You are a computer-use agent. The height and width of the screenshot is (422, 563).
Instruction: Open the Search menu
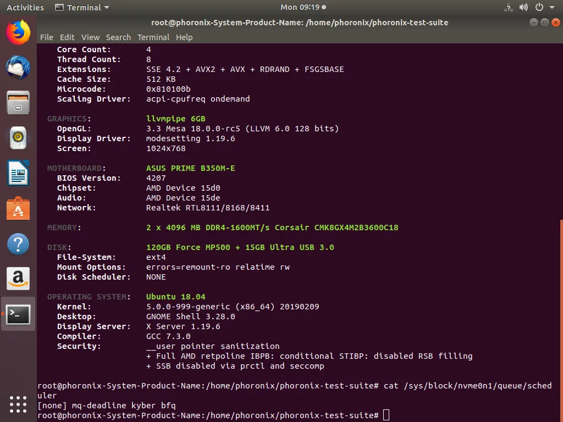point(118,37)
